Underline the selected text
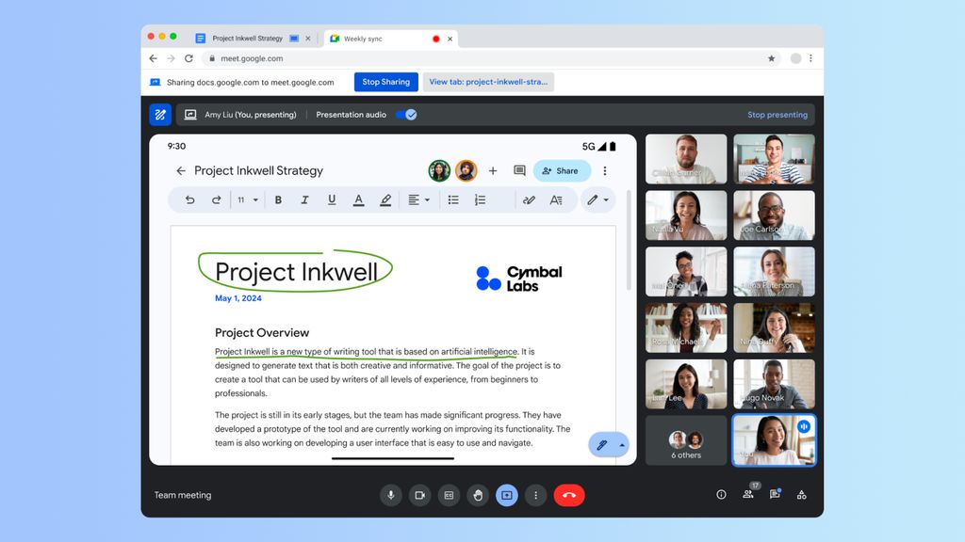 331,199
